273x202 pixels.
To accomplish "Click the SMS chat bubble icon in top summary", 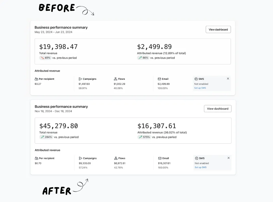I will point(196,79).
